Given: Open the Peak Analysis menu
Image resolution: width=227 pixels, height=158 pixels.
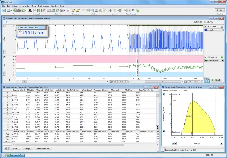Looking at the screenshot, I should pos(44,6).
